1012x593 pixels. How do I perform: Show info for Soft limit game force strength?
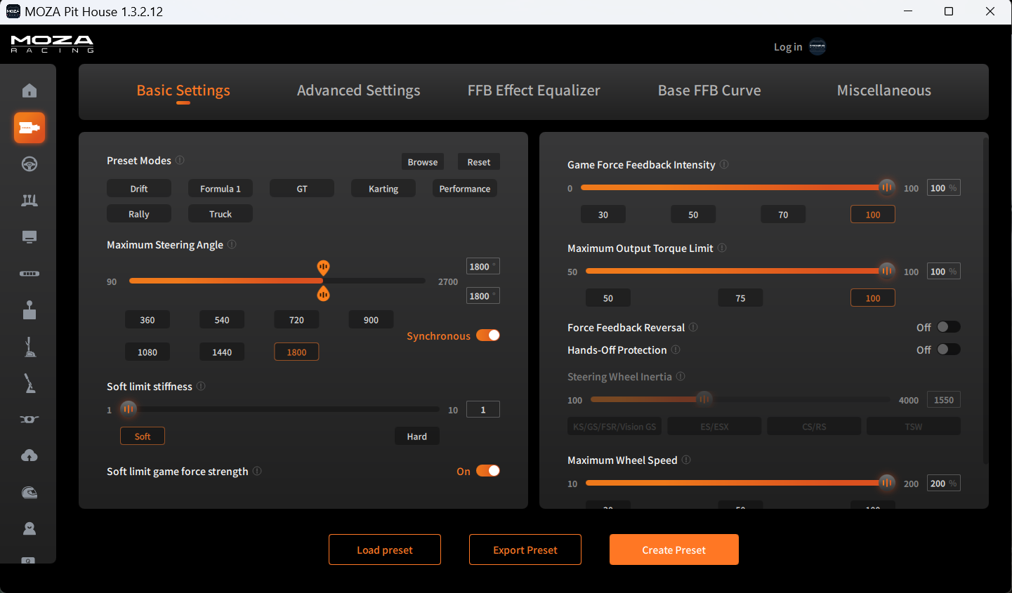[x=257, y=471]
